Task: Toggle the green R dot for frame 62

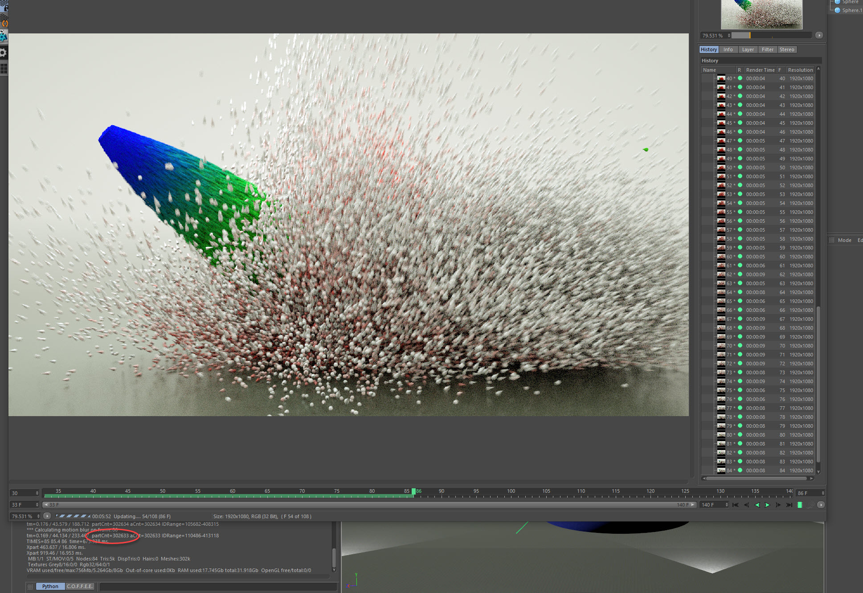Action: (740, 274)
